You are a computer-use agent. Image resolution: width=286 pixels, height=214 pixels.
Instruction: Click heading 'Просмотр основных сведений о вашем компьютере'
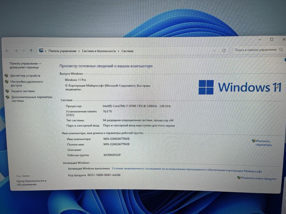[x=106, y=66]
